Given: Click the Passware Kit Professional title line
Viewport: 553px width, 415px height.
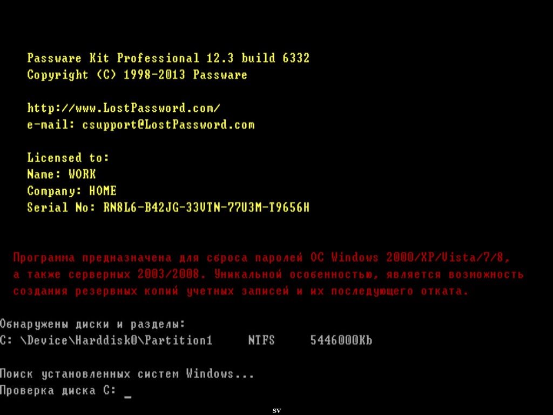Looking at the screenshot, I should [168, 58].
